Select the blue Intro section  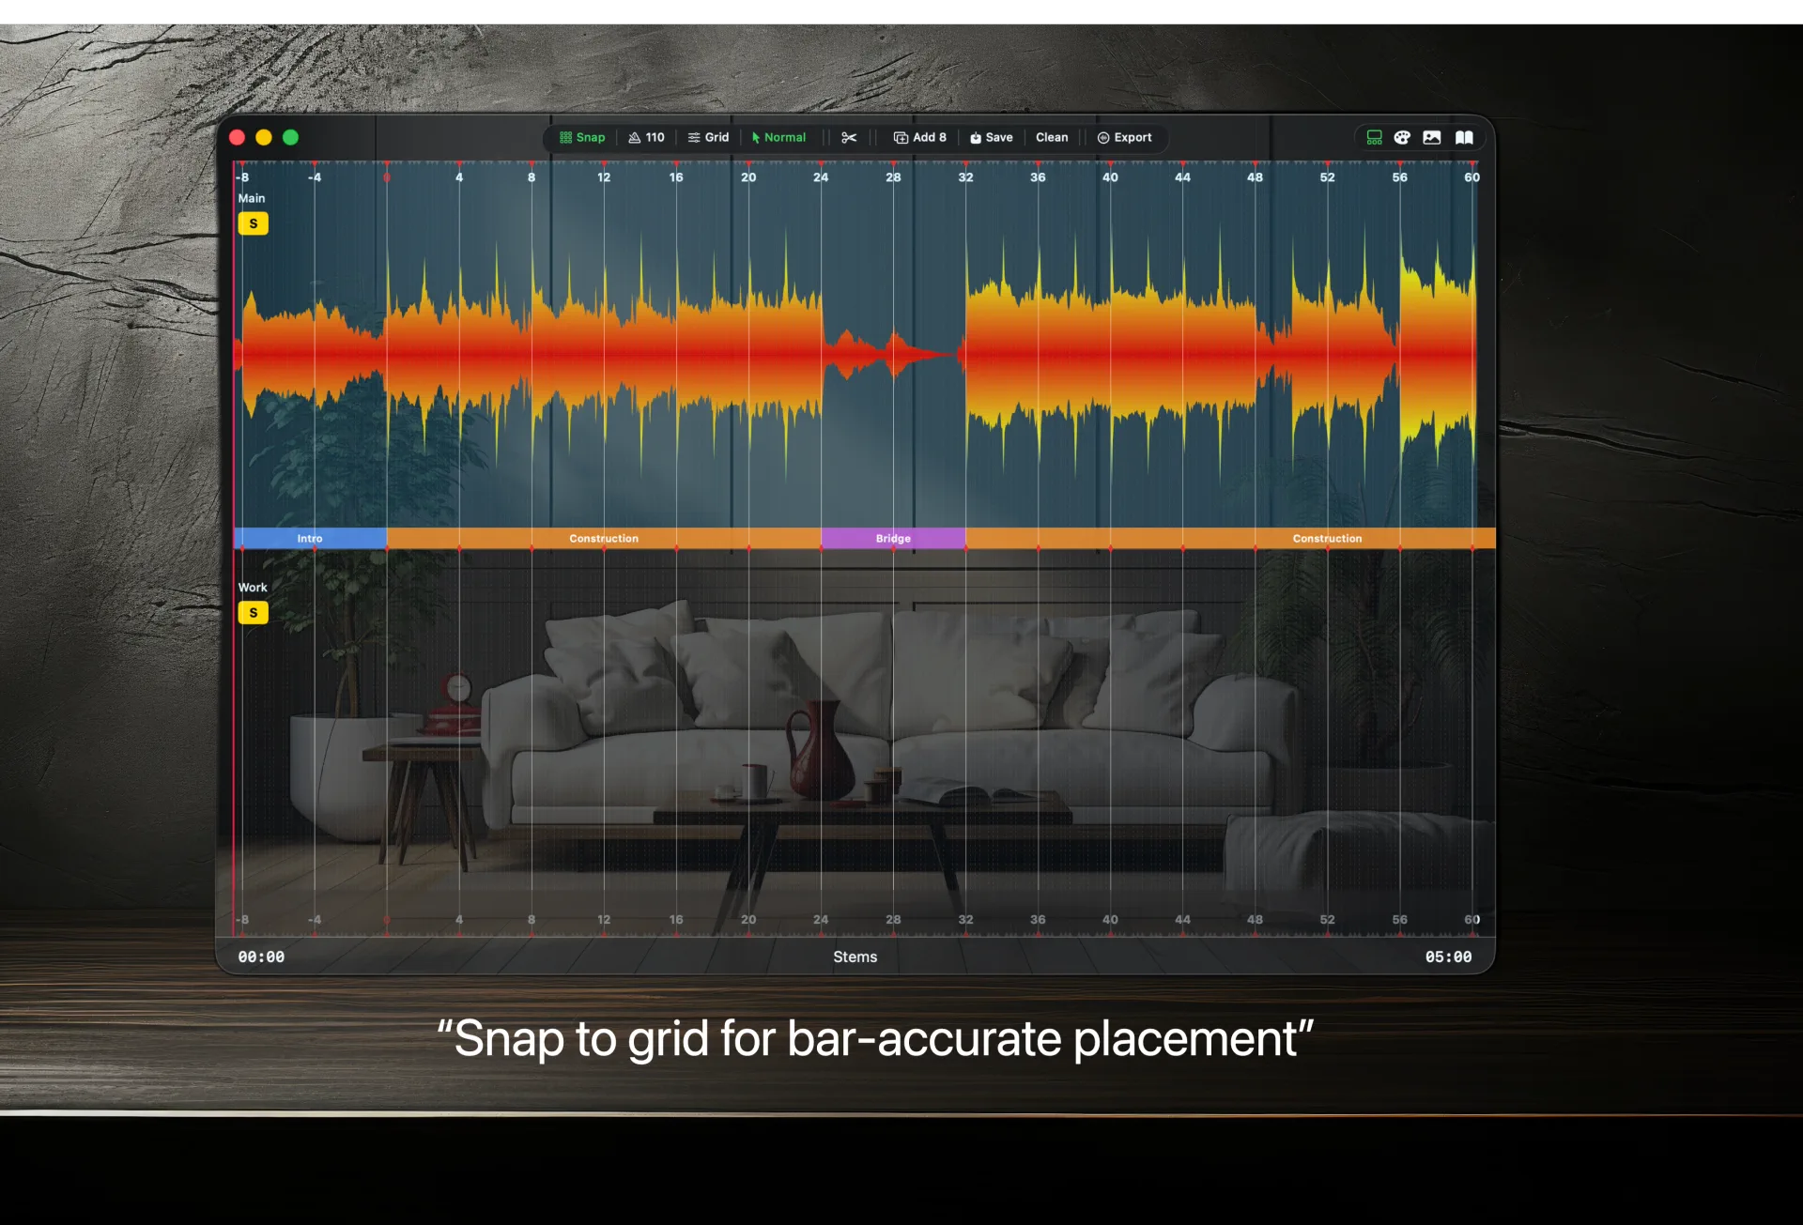[x=310, y=538]
